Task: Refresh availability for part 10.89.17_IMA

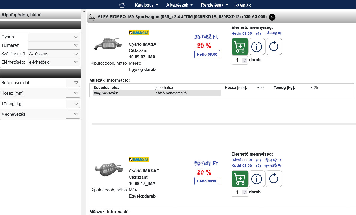Action: click(274, 179)
